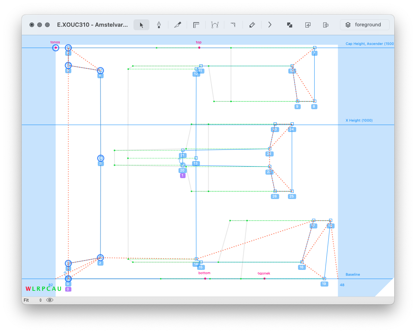The width and height of the screenshot is (416, 333).
Task: Click the boxed number 4 toolbar icon
Action: pos(308,25)
